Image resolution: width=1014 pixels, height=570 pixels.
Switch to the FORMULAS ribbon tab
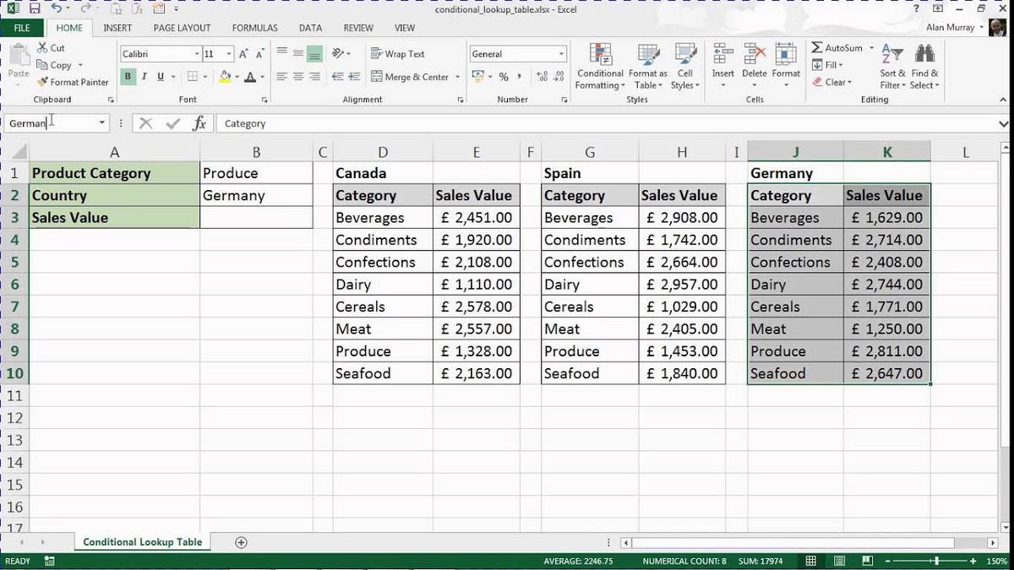[254, 28]
